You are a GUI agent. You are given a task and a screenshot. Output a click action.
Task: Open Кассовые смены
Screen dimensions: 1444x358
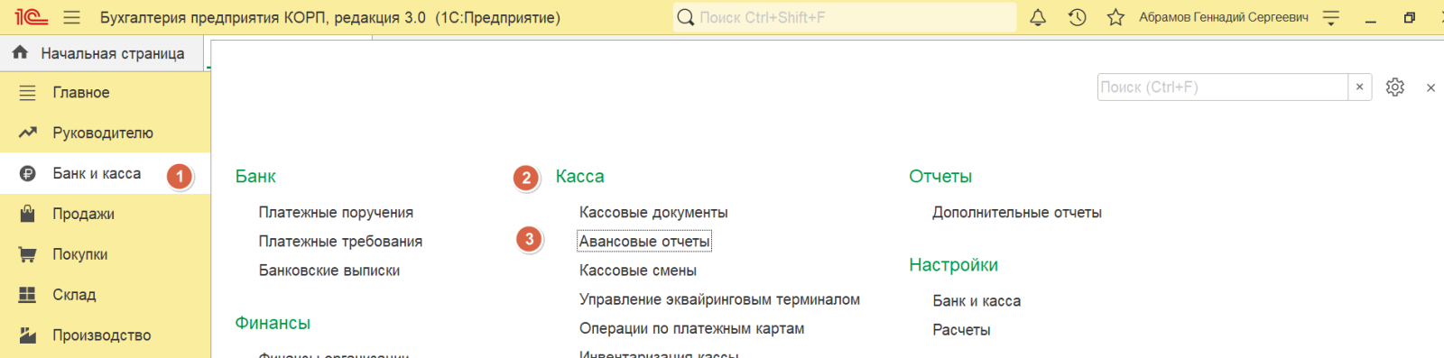pyautogui.click(x=638, y=270)
